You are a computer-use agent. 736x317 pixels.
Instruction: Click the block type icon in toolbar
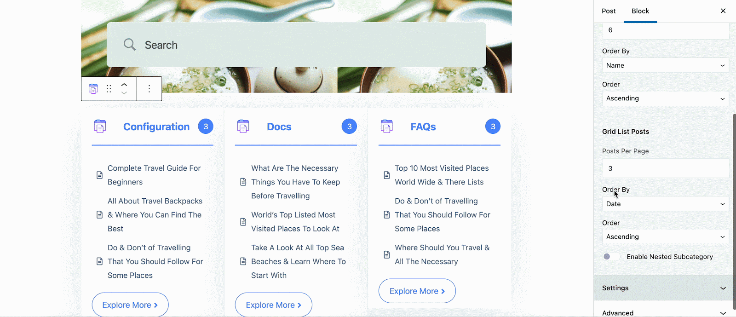pos(93,89)
